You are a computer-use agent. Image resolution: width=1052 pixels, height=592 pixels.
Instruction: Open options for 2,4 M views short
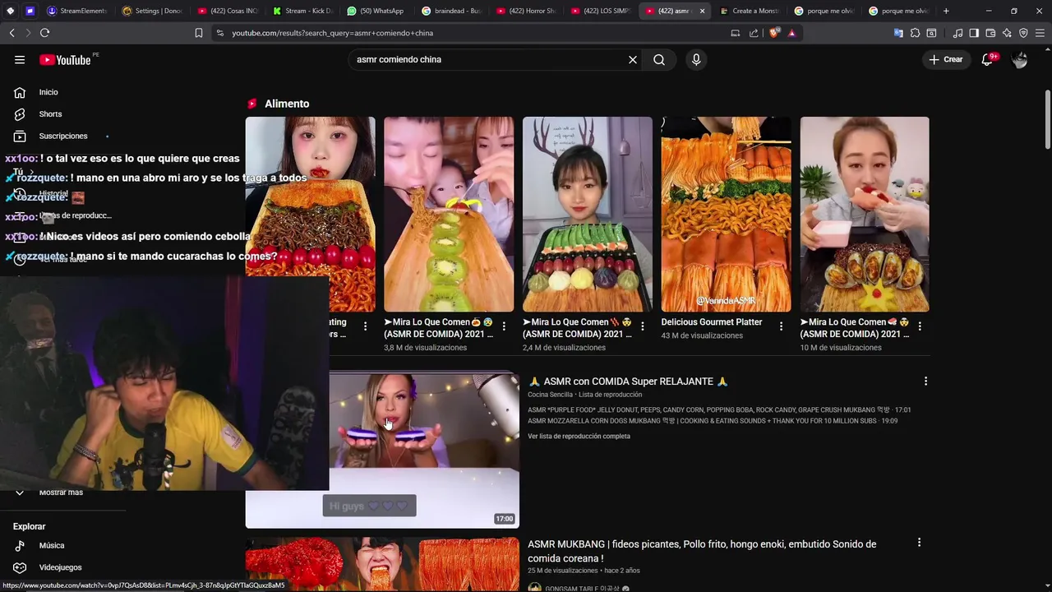(643, 326)
